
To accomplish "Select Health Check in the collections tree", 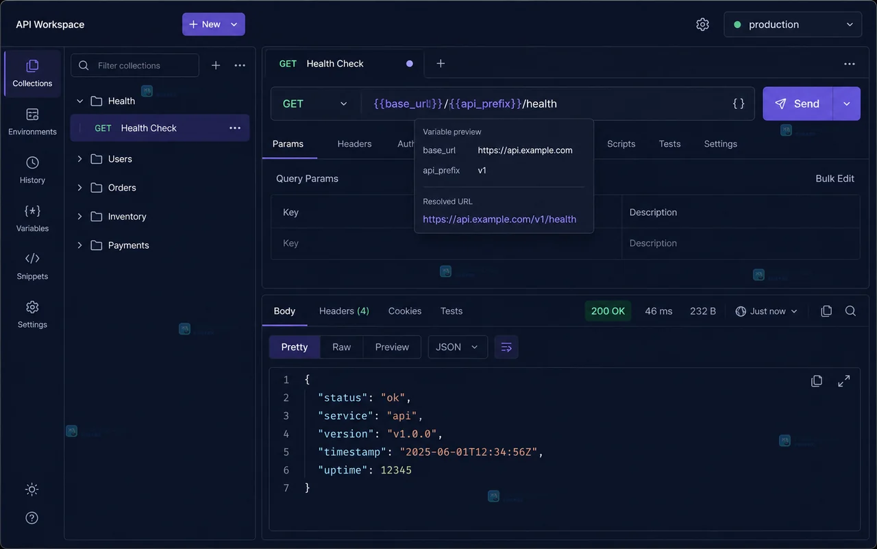I will pyautogui.click(x=160, y=128).
